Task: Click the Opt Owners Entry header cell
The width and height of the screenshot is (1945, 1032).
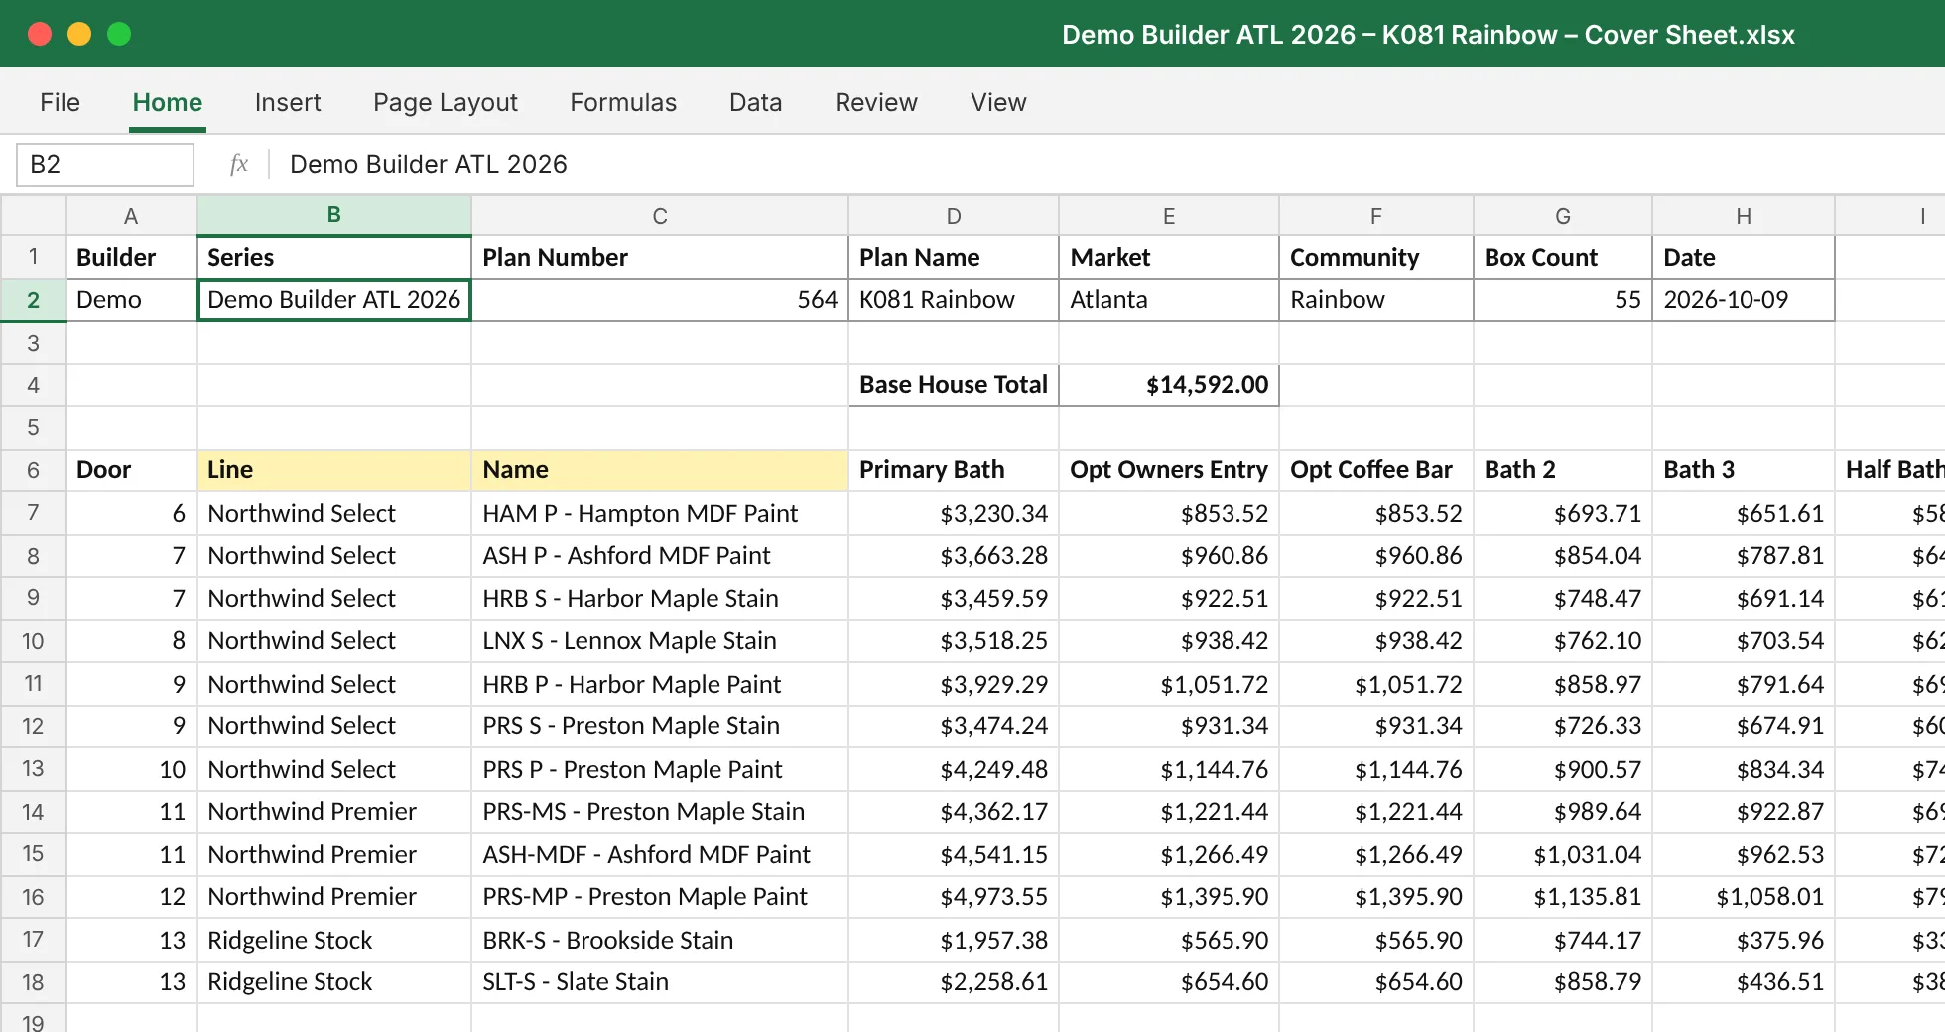Action: click(1169, 470)
